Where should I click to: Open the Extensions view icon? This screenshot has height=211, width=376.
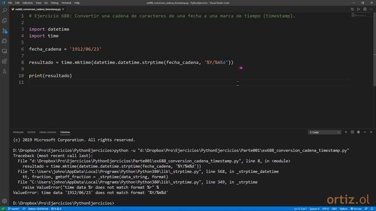click(5, 61)
